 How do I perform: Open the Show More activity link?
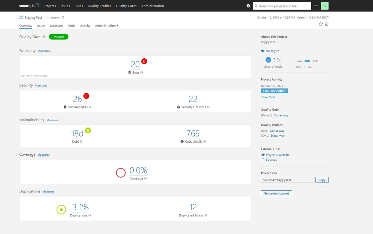coord(268,97)
